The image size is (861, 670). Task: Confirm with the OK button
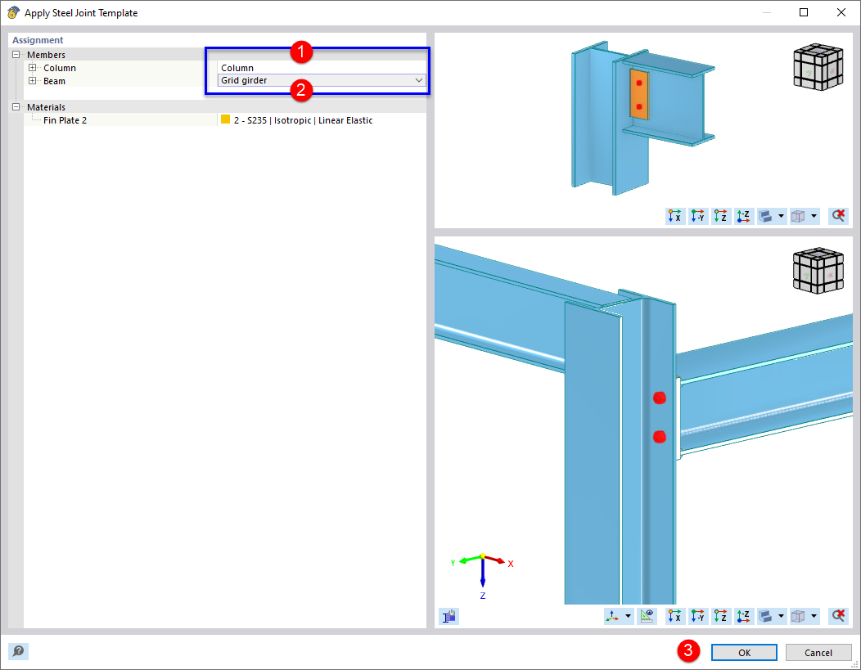[744, 653]
